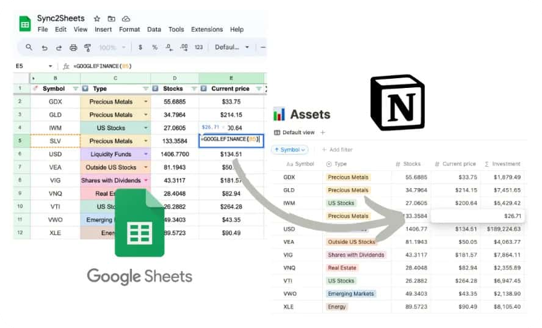
Task: Open the search menus magnifier tool
Action: pos(29,47)
